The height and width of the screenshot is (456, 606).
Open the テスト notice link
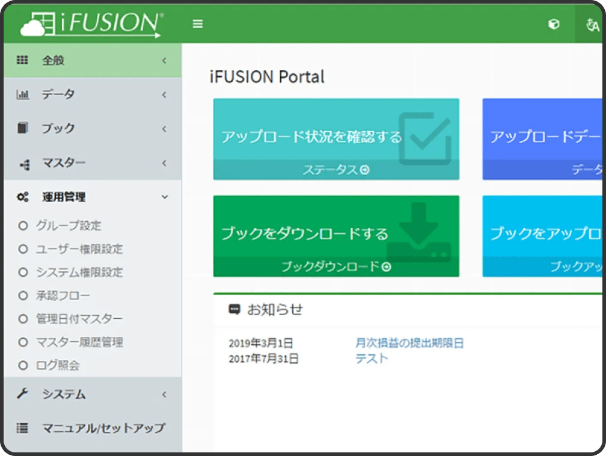click(x=372, y=359)
